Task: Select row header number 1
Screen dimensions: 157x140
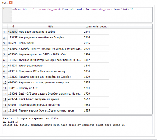Action: coord(4,32)
